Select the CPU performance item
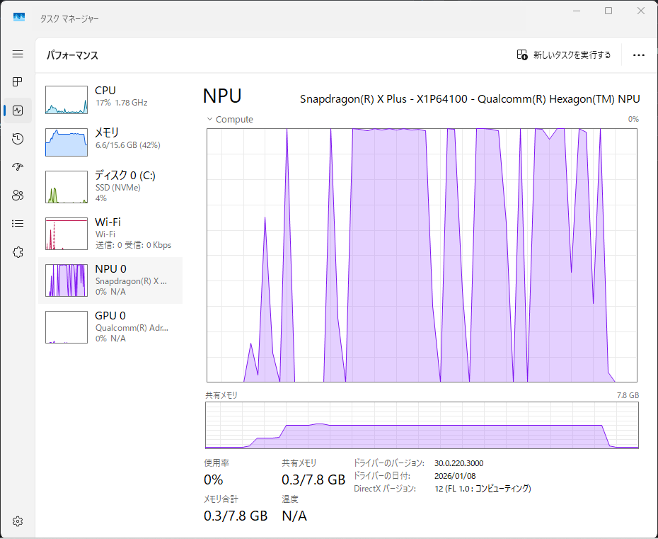Viewport: 658px width, 539px height. (110, 100)
